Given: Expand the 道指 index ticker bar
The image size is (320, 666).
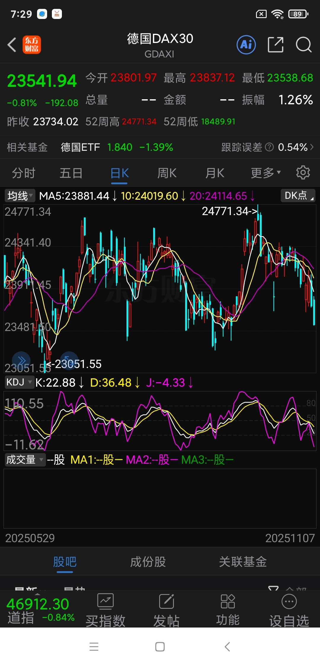Looking at the screenshot, I should pos(38,594).
